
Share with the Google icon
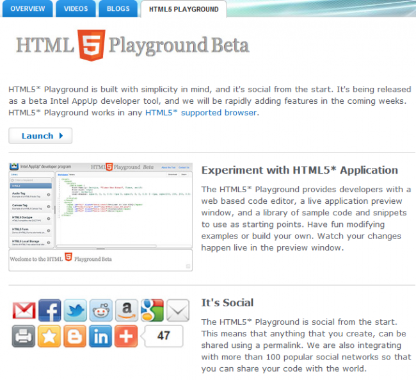coord(152,310)
